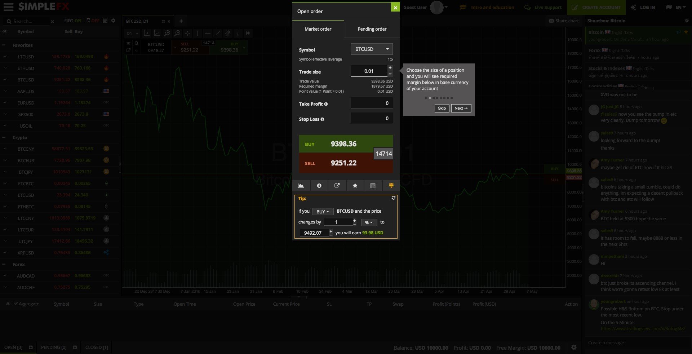Add BTCUSD to favorites using the star icon

(355, 186)
